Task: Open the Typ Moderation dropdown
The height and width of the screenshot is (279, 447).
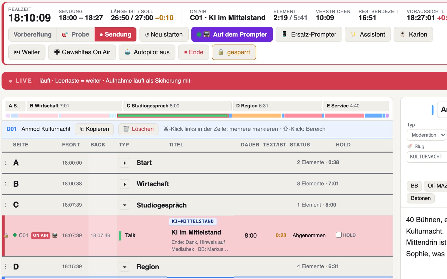Action: (x=426, y=135)
